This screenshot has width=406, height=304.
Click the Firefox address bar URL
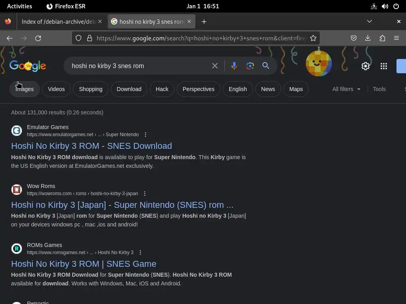(201, 38)
